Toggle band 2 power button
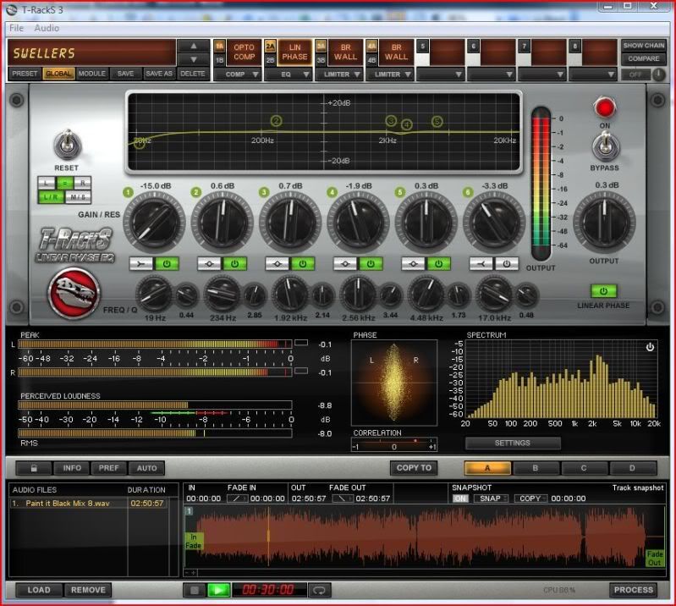Image resolution: width=676 pixels, height=606 pixels. [234, 263]
